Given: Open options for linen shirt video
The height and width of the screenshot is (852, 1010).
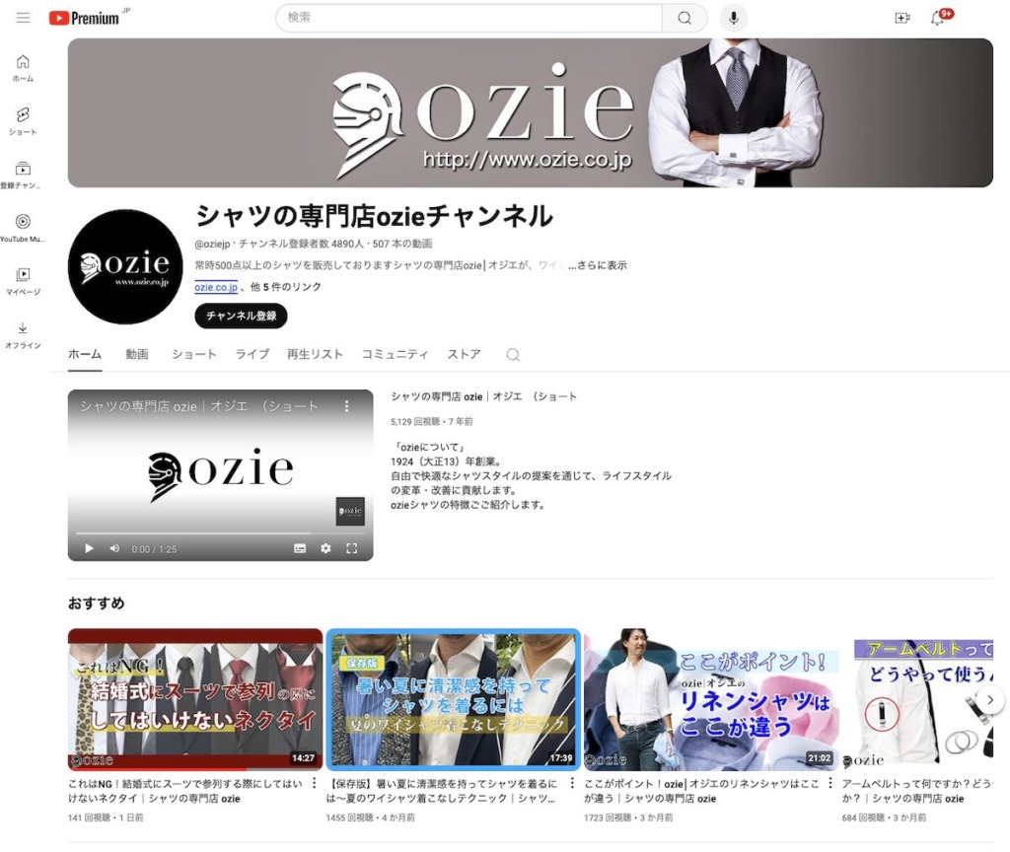Looking at the screenshot, I should 830,783.
